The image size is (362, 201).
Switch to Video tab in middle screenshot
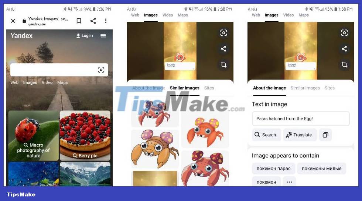168,15
